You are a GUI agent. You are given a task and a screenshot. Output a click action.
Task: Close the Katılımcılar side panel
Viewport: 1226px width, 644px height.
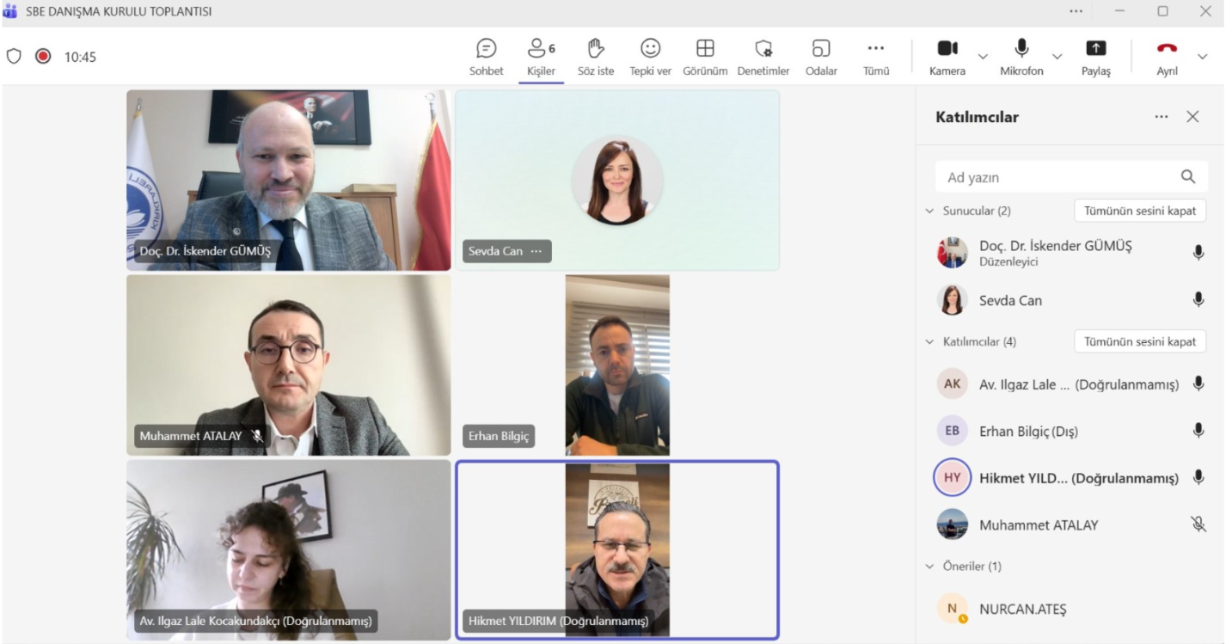click(x=1192, y=117)
